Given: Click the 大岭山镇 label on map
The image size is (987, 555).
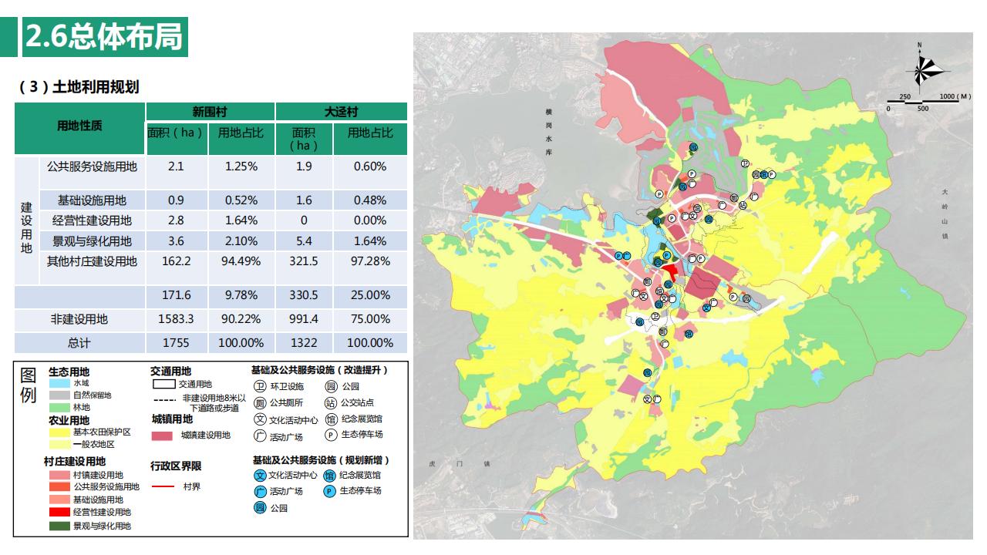Looking at the screenshot, I should point(945,214).
